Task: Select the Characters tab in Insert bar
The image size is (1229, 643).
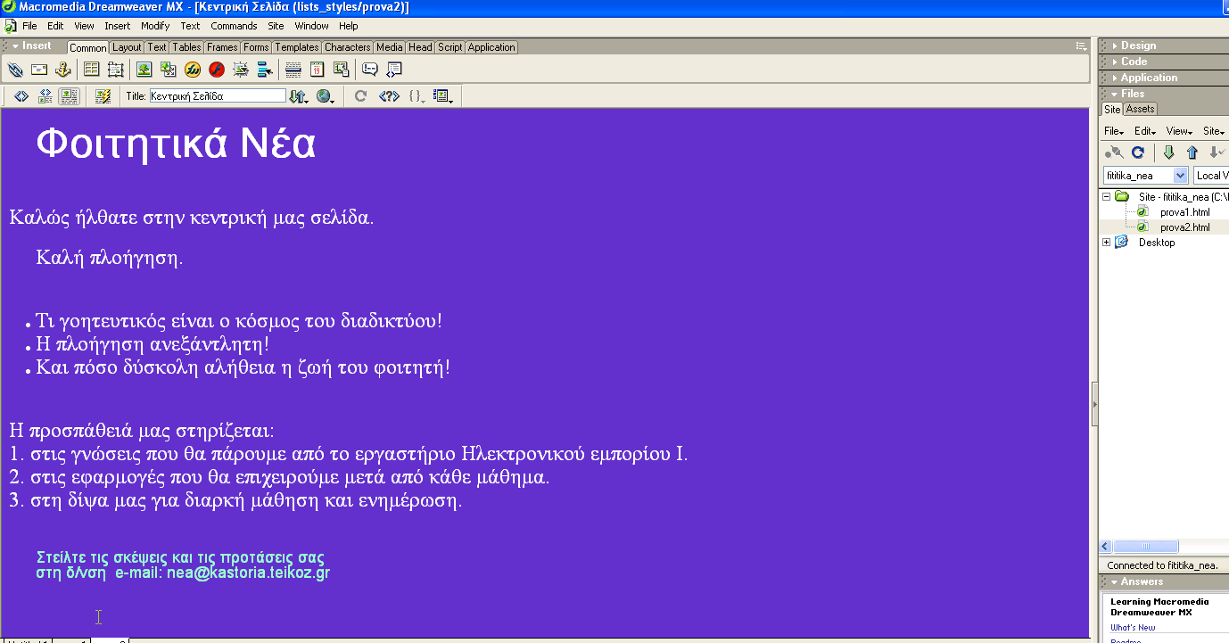Action: coord(347,47)
